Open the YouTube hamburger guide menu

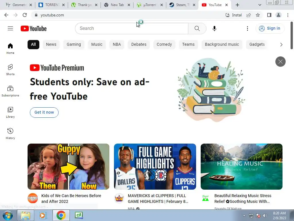(x=10, y=28)
